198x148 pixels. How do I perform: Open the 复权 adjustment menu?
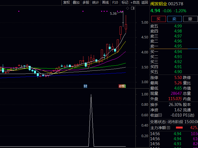pos(67,3)
